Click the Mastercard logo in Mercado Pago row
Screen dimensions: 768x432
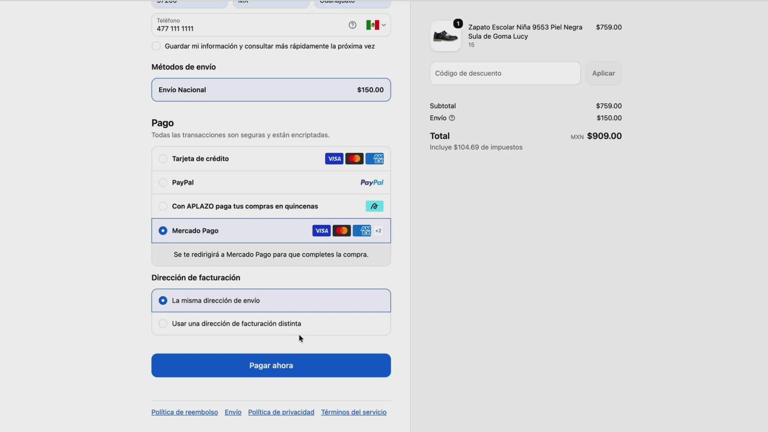pyautogui.click(x=342, y=231)
